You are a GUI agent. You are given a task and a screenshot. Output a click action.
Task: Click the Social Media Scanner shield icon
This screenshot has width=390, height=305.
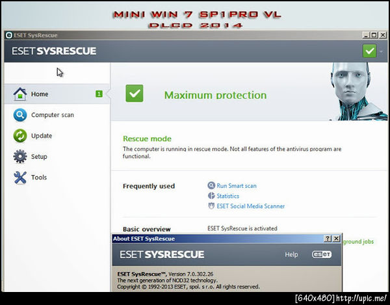pyautogui.click(x=211, y=206)
